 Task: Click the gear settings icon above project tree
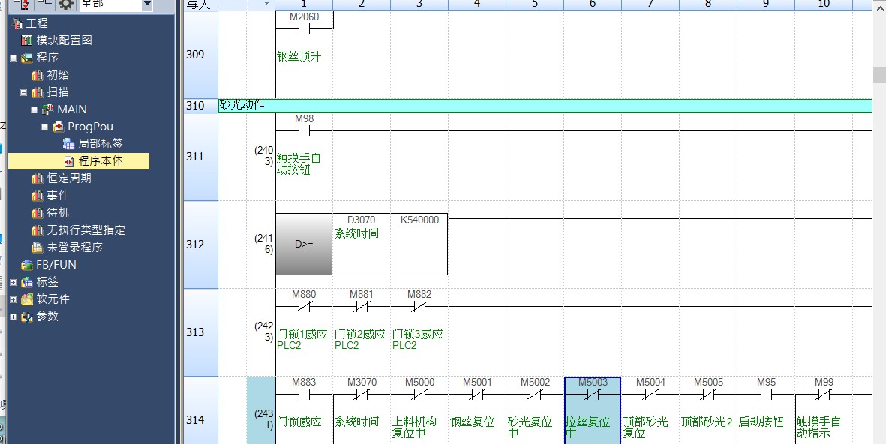click(67, 4)
